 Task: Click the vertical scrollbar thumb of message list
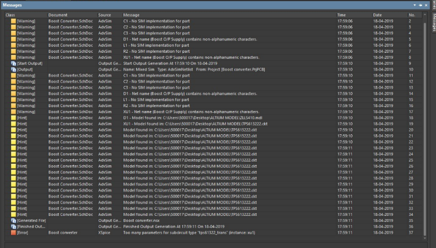[425, 129]
